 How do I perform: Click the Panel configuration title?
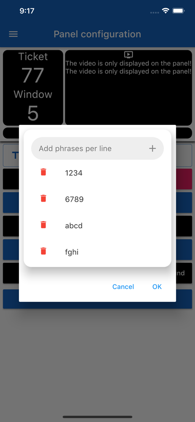97,34
